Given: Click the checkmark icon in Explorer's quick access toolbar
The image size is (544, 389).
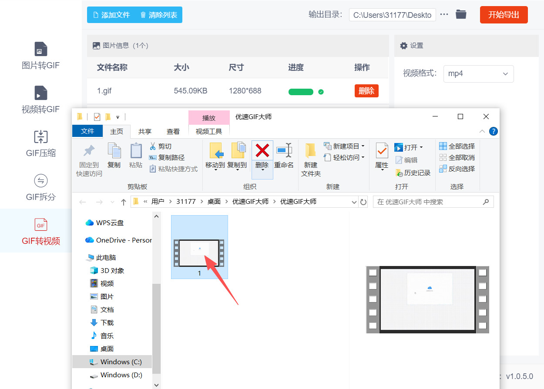Looking at the screenshot, I should (97, 116).
